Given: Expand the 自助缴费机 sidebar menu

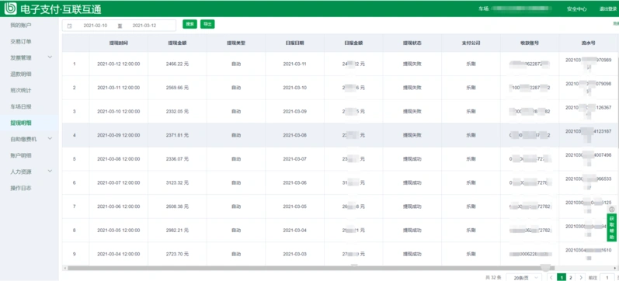Looking at the screenshot, I should 50,139.
